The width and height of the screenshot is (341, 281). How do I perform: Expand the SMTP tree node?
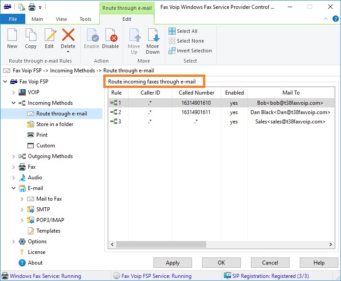[x=22, y=210]
